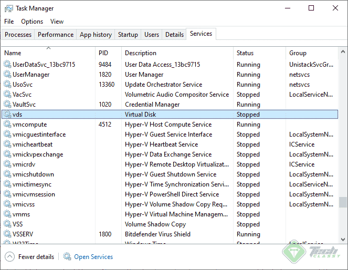This screenshot has width=348, height=270.
Task: Click the gear icon beside UsoSvc
Action: point(7,85)
